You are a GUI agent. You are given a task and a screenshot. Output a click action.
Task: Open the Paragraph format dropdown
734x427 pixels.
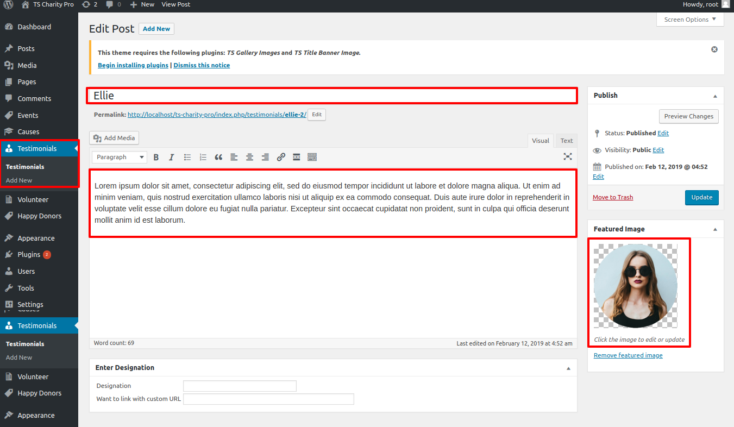120,157
